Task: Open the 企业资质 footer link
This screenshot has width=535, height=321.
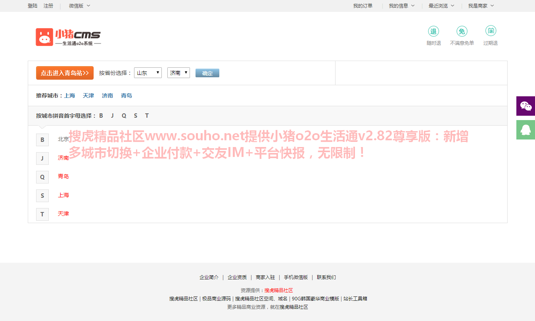Action: coord(237,277)
